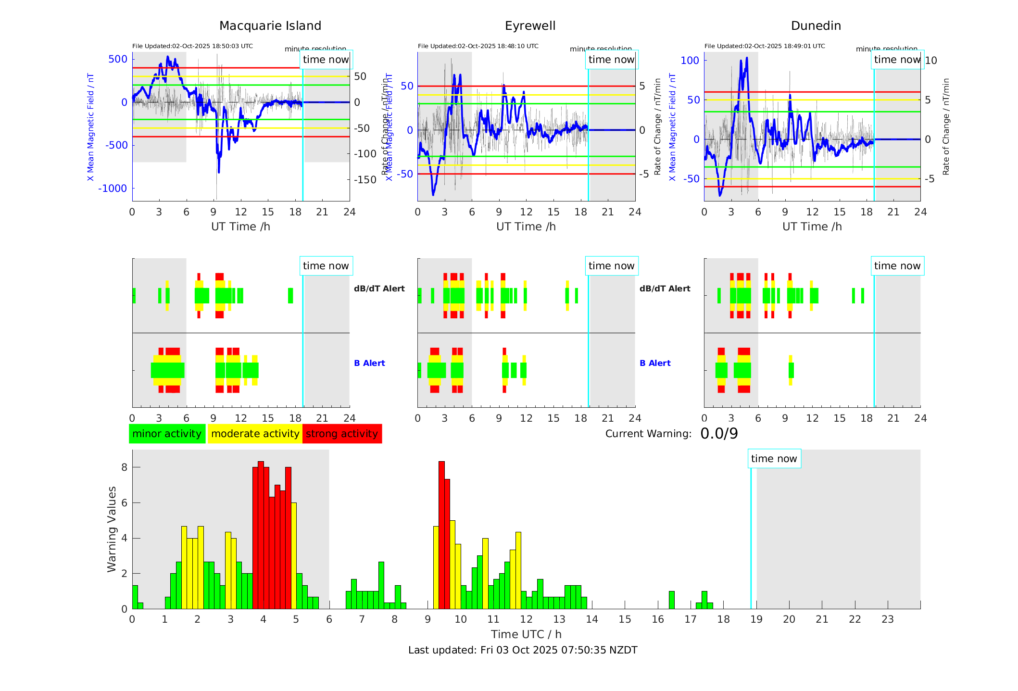Click 'time now' label in Eyrewell alert panel

click(x=611, y=266)
